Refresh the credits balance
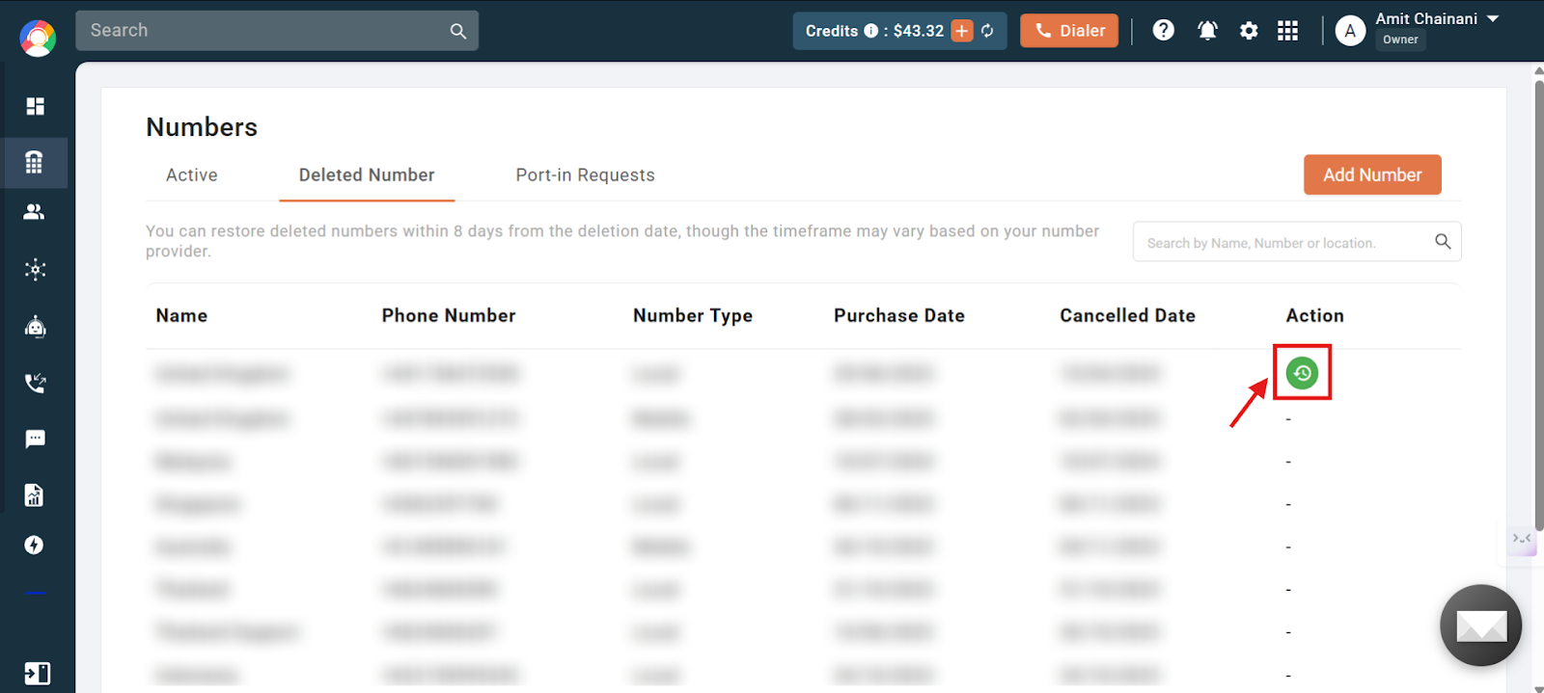 coord(987,31)
